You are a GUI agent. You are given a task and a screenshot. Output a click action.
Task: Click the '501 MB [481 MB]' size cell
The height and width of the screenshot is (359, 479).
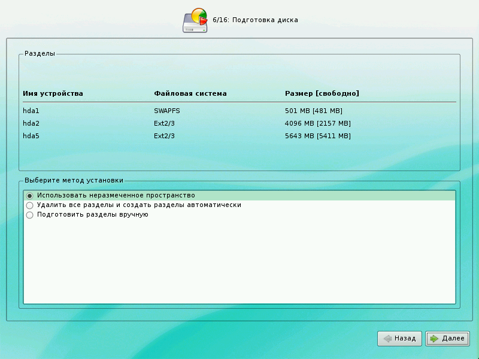click(x=313, y=111)
